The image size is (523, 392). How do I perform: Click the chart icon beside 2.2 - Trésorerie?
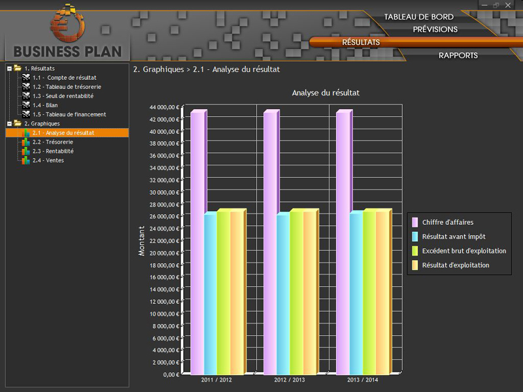click(x=25, y=142)
